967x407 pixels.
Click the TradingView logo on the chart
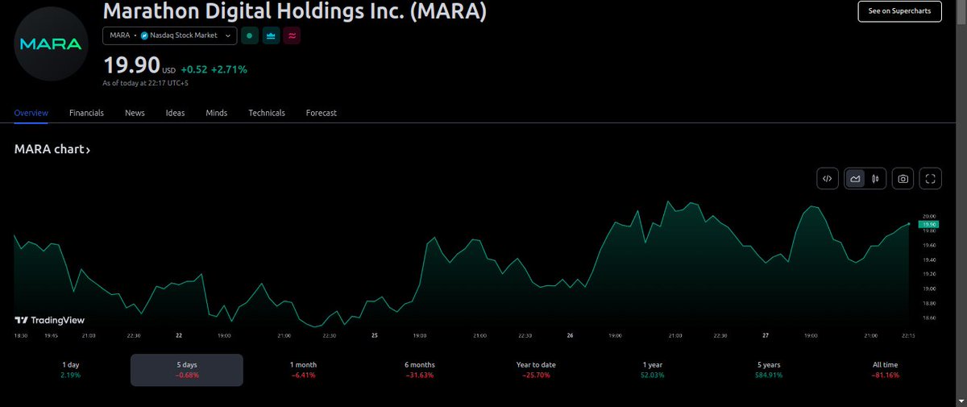click(49, 320)
